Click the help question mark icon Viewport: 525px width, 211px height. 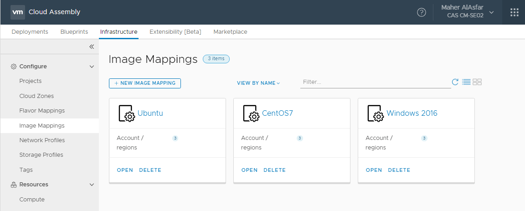[422, 12]
